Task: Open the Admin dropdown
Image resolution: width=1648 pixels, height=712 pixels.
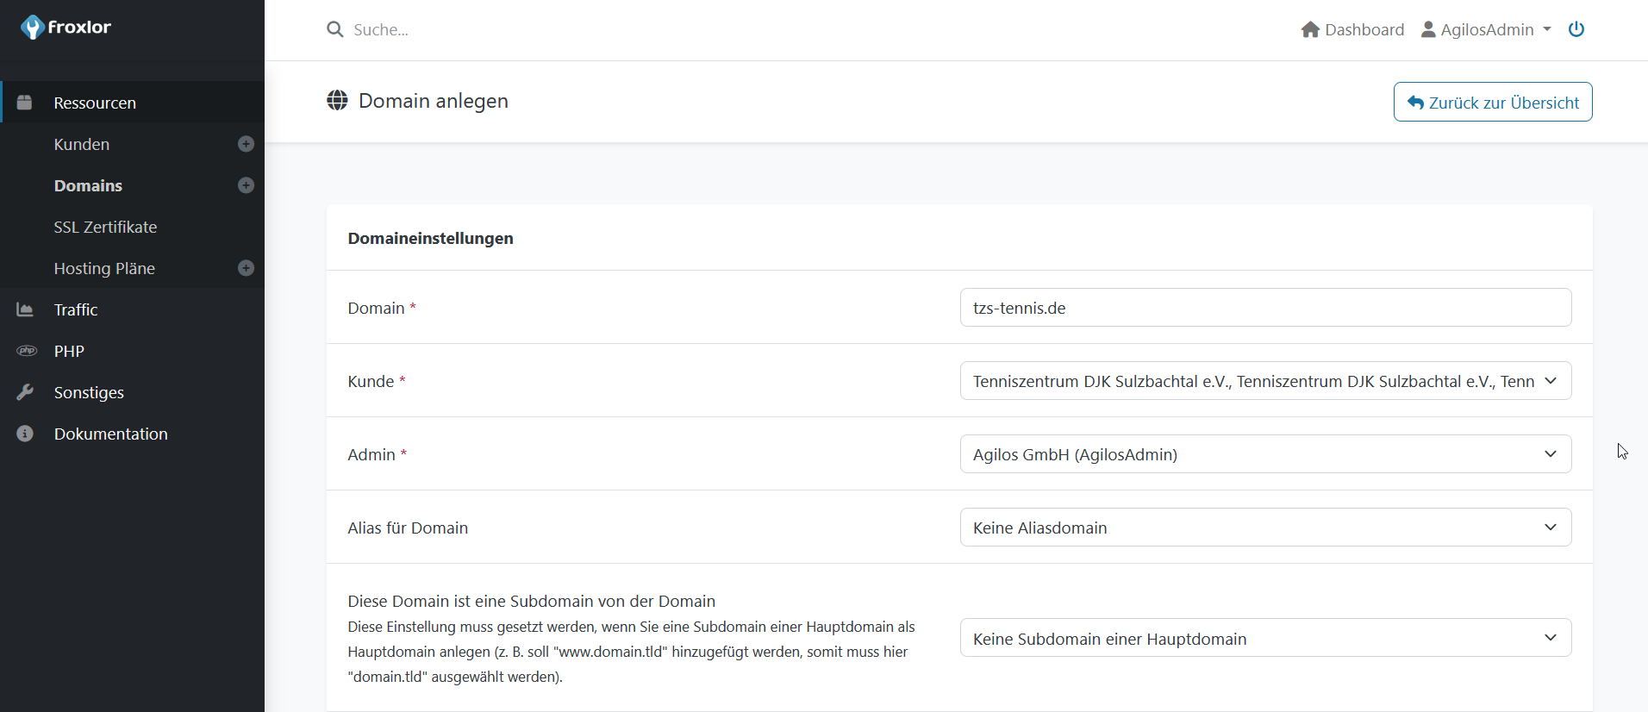Action: click(x=1265, y=454)
